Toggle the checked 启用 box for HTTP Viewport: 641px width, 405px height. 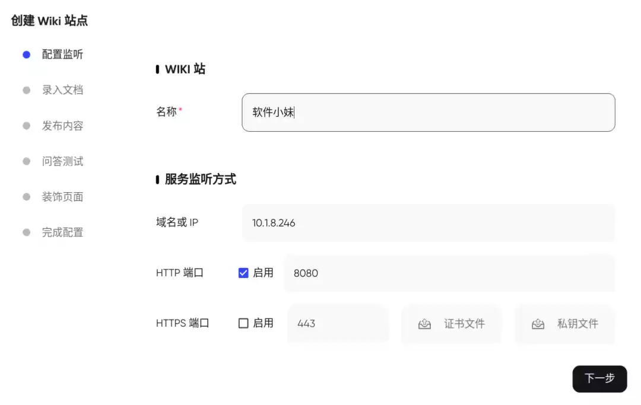(243, 273)
